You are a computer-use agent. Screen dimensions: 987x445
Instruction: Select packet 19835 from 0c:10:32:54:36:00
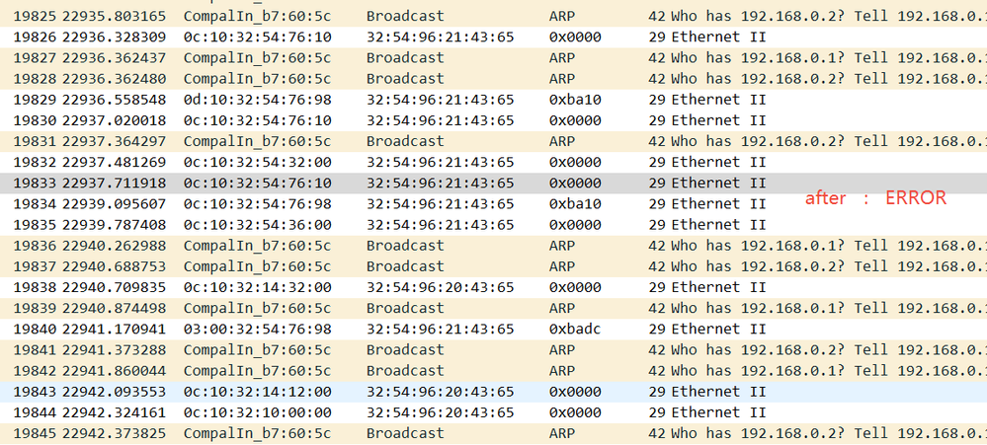pos(395,225)
